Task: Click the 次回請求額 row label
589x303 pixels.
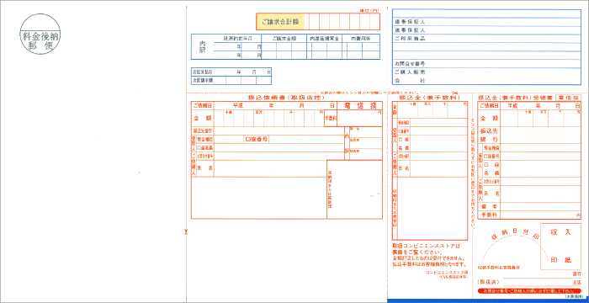Action: coord(203,80)
